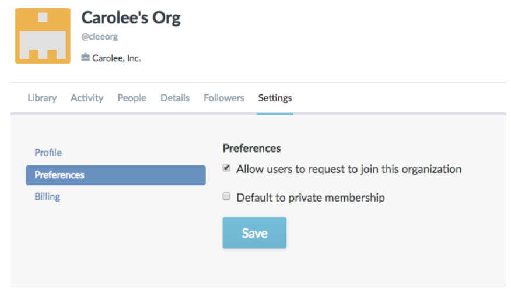Enable the Default to private membership checkbox
The height and width of the screenshot is (289, 511).
226,196
